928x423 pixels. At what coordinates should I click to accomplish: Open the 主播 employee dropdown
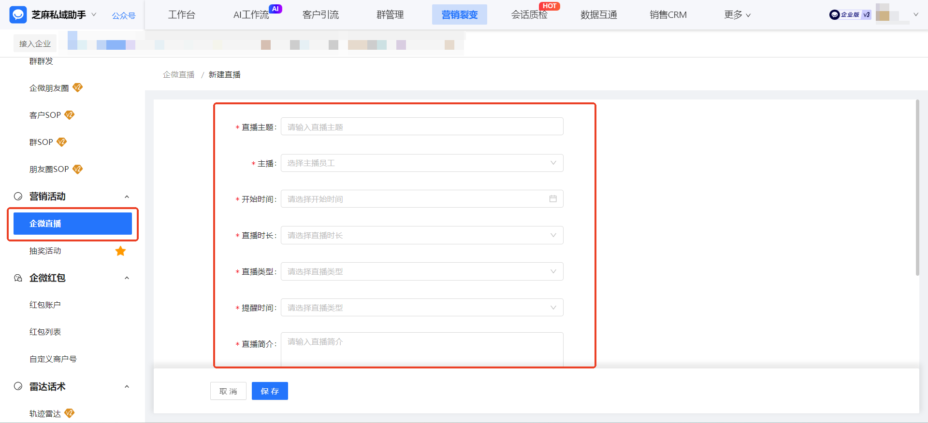(422, 163)
